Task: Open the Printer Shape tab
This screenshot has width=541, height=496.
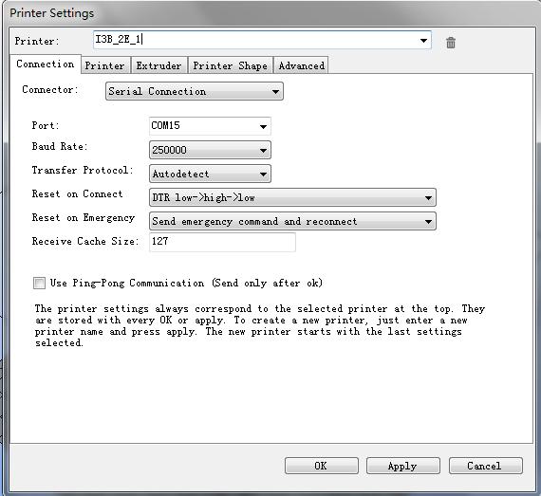Action: pos(230,65)
